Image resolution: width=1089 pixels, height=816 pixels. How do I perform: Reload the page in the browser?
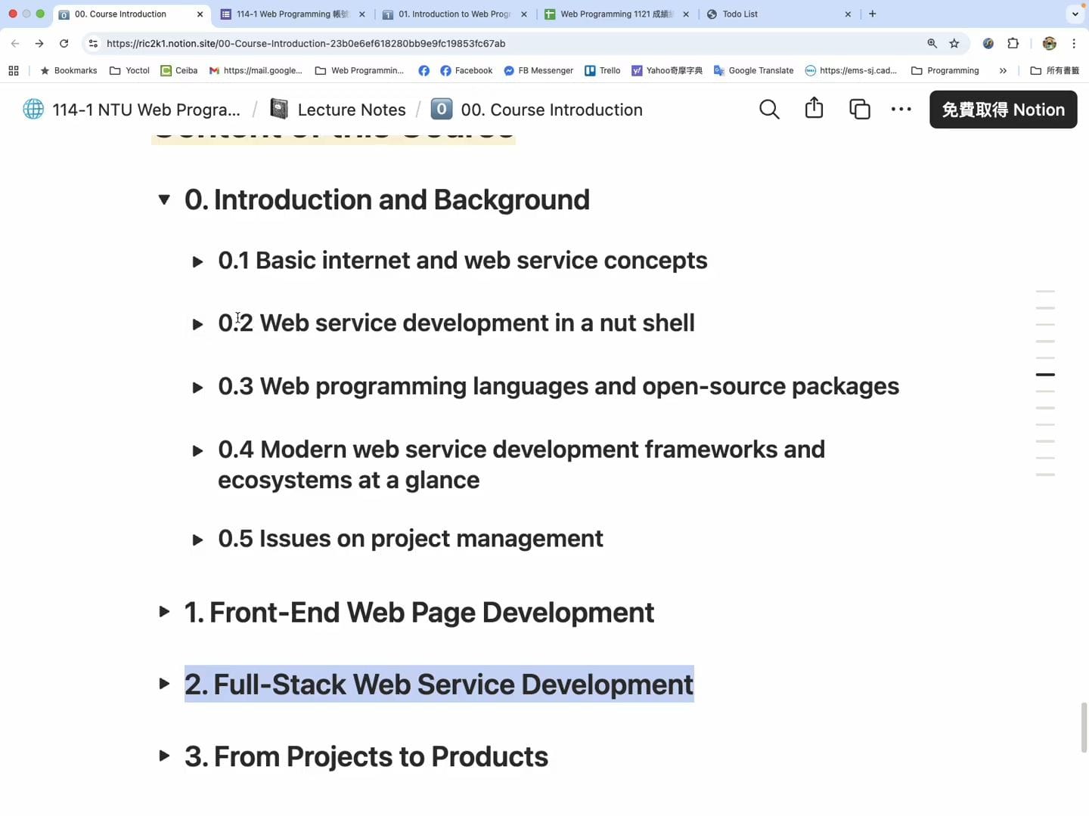[x=64, y=44]
